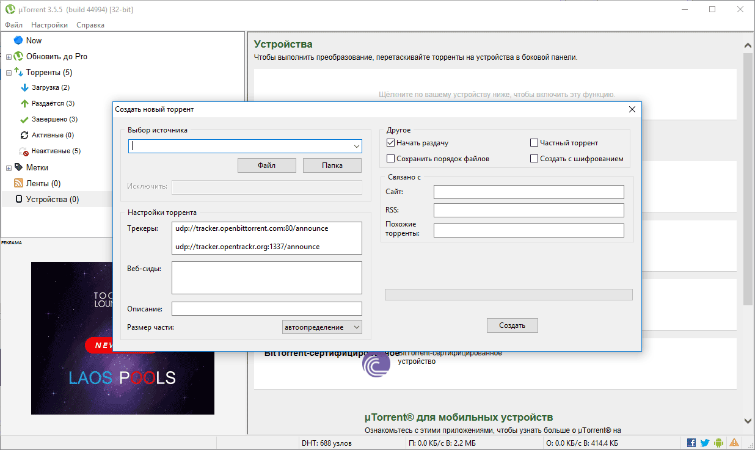Click the Twitter icon in status bar
This screenshot has height=450, width=755.
tap(704, 442)
